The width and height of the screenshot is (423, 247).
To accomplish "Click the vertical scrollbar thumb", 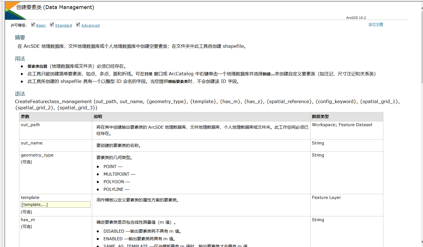I will coord(422,47).
